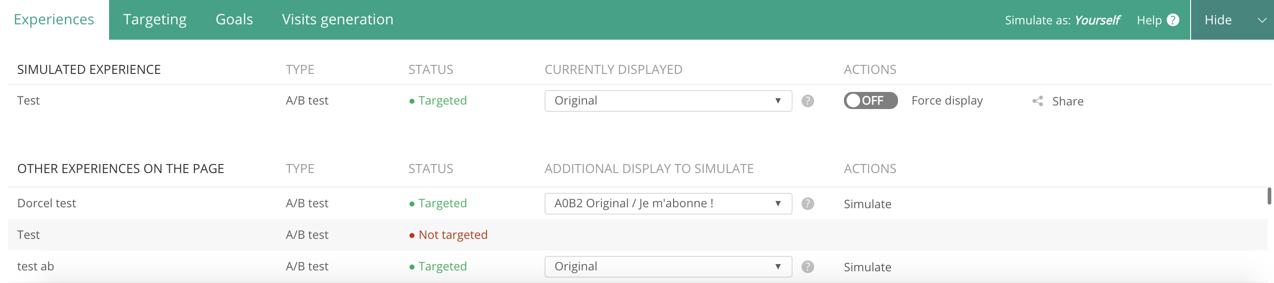
Task: Click the chevron arrow beside Hide
Action: [x=1262, y=20]
